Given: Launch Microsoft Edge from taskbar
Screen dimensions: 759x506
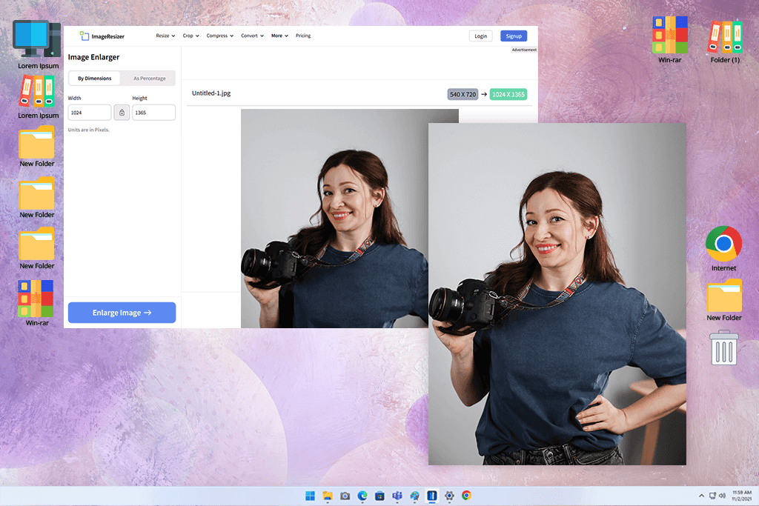Looking at the screenshot, I should pyautogui.click(x=362, y=496).
